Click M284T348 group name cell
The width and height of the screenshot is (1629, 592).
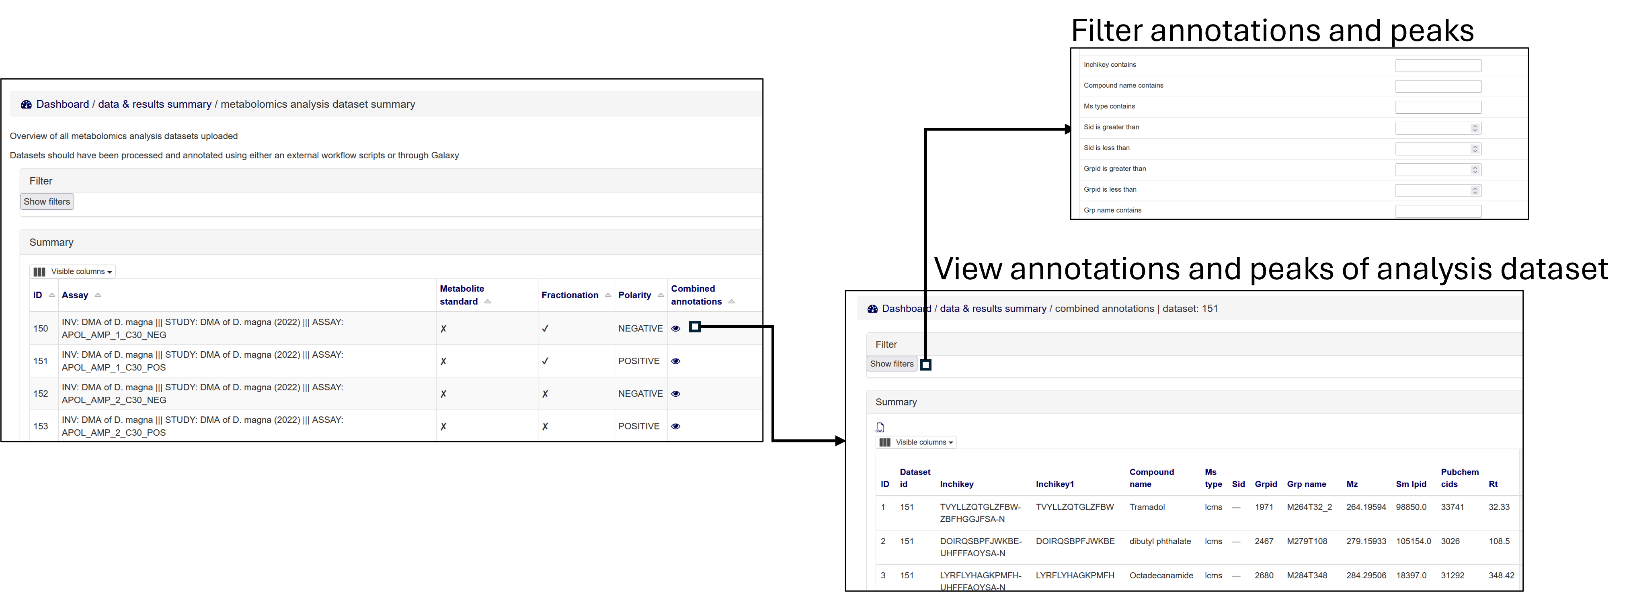point(1307,576)
